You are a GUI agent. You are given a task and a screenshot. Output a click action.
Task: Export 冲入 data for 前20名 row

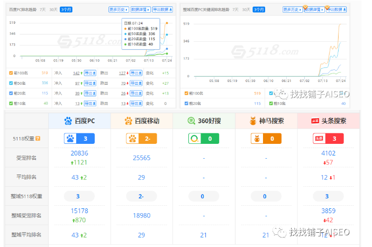[x=90, y=94]
